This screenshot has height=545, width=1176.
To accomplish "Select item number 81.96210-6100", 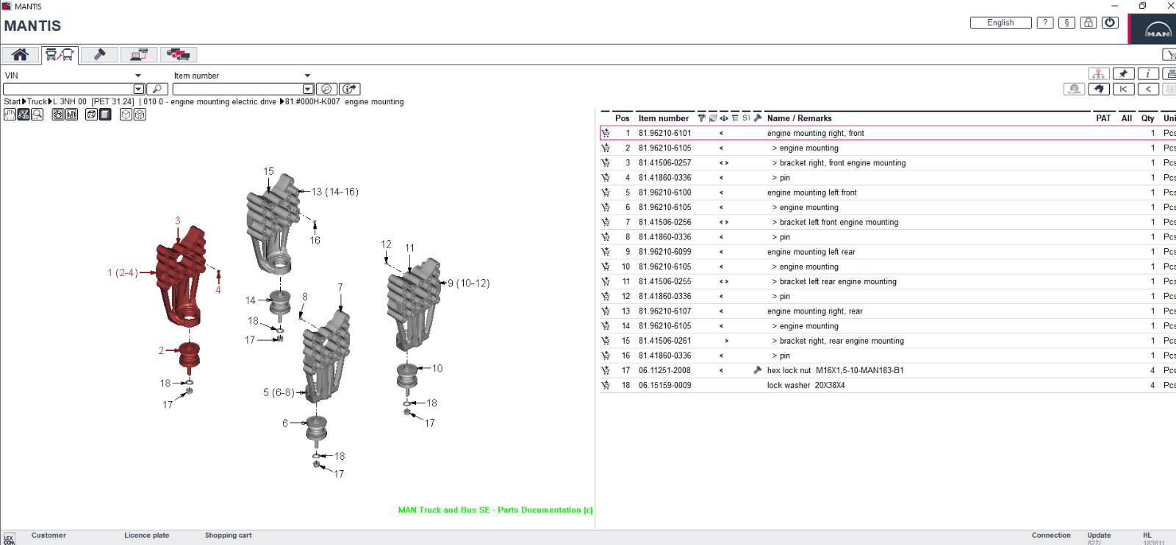I will (x=664, y=192).
